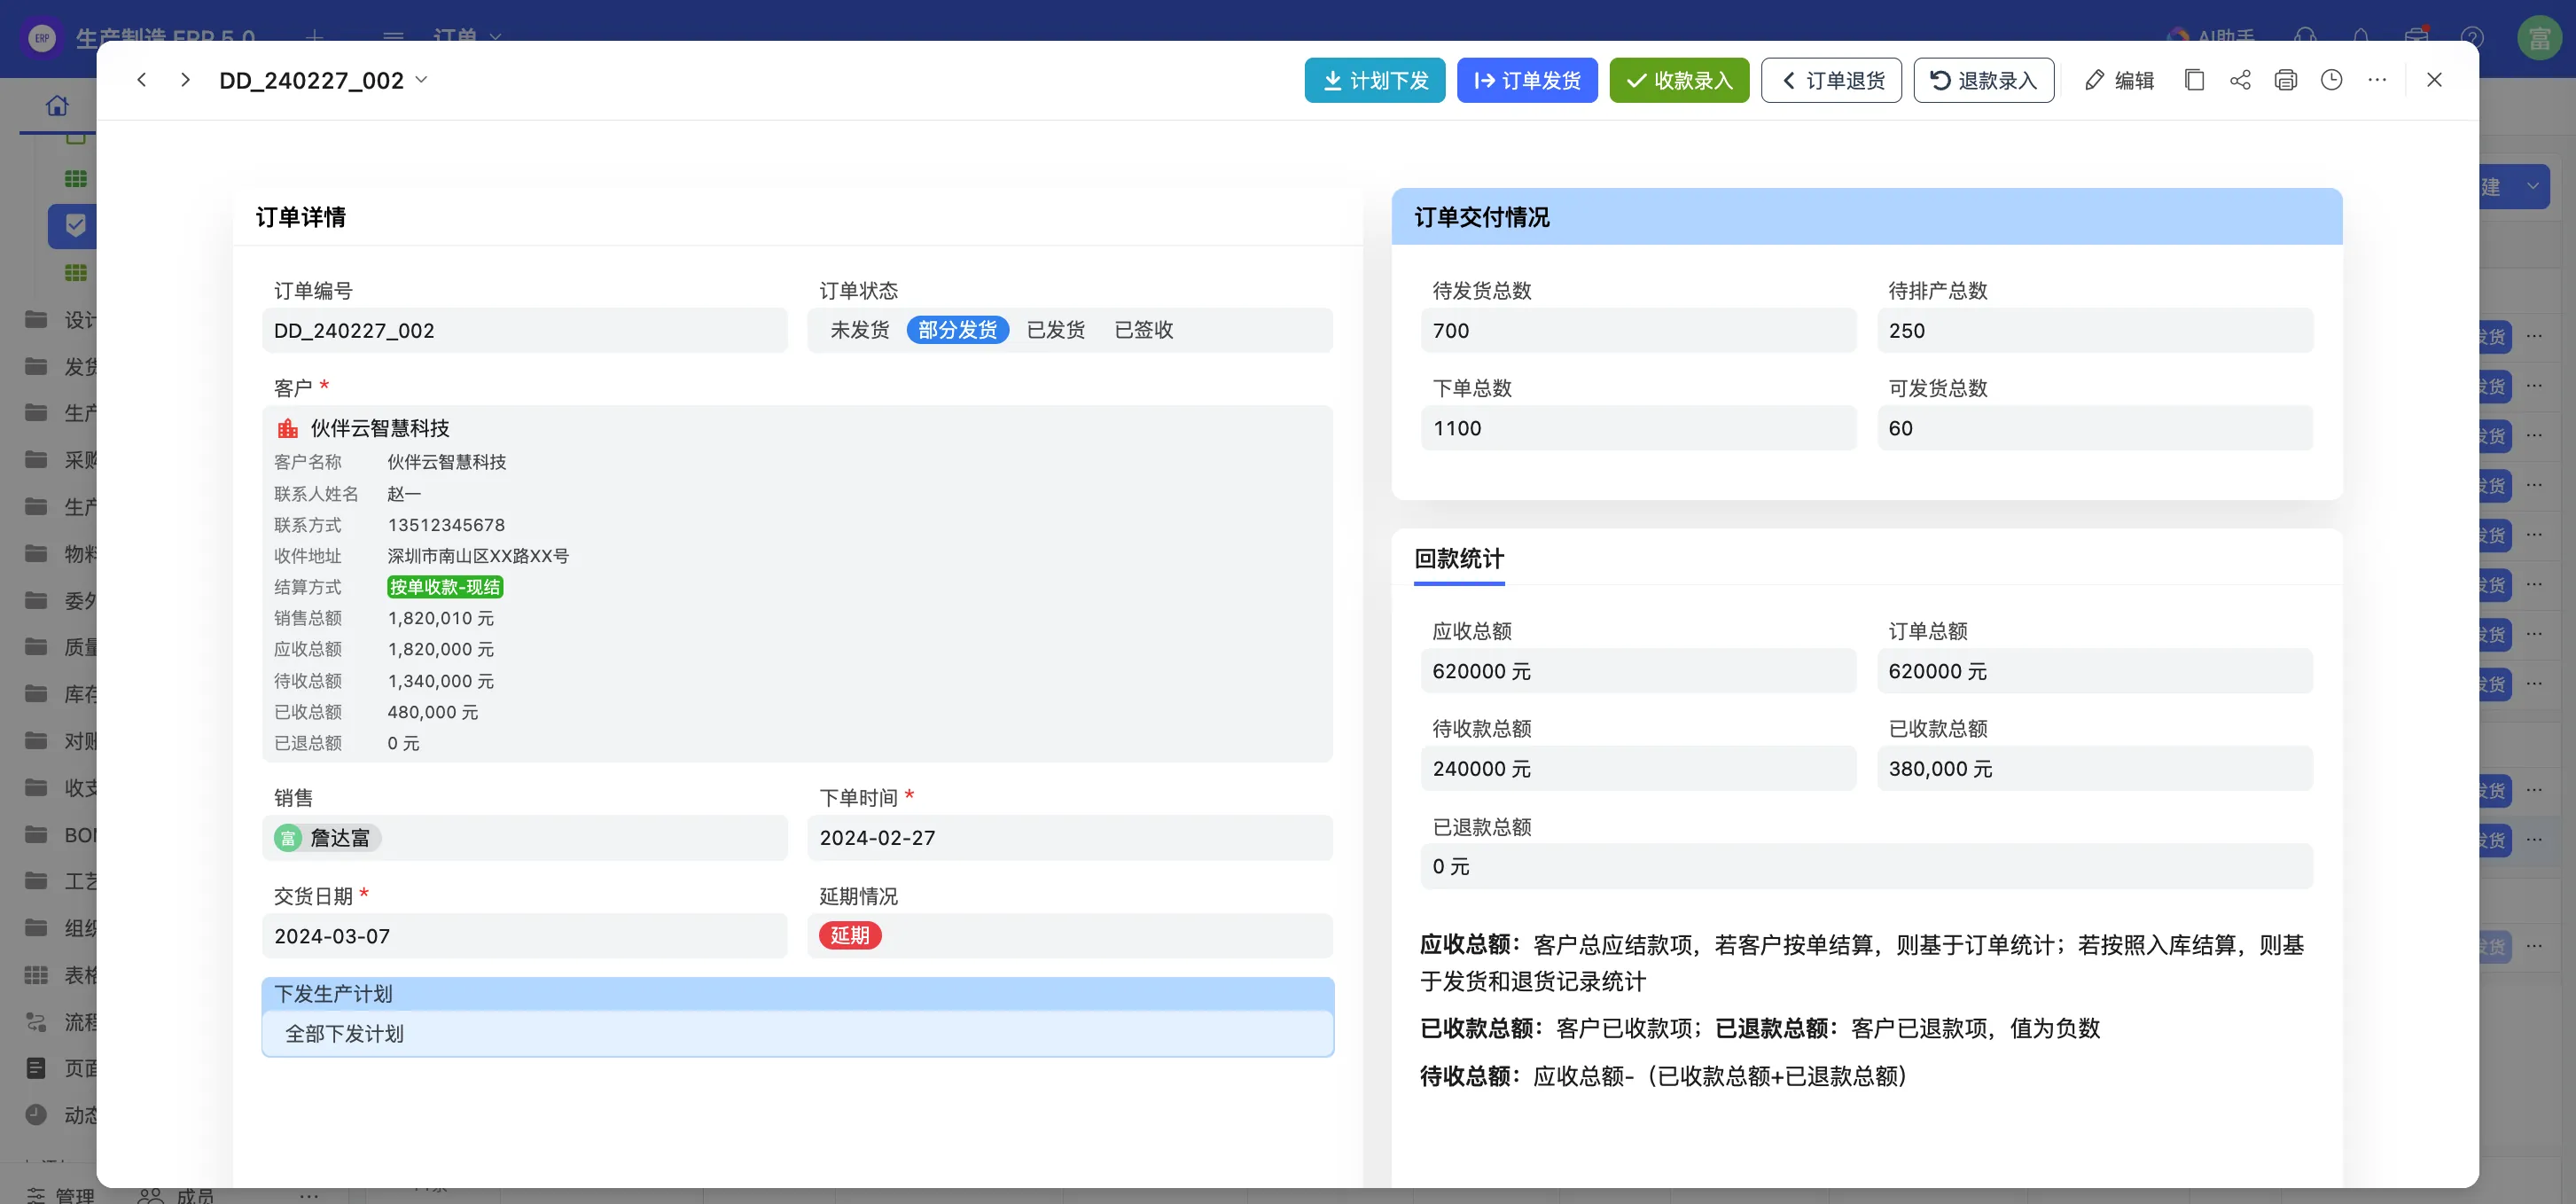
Task: Open the history clock icon
Action: click(2331, 80)
